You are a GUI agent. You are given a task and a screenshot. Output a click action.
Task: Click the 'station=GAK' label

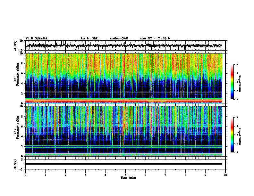[119, 38]
